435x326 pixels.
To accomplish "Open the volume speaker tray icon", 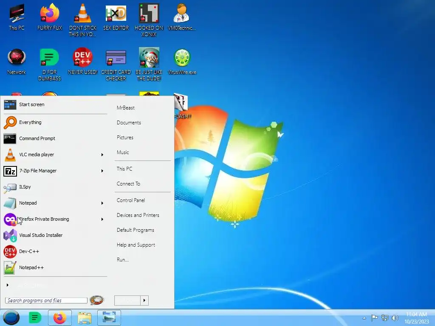I will [395, 318].
